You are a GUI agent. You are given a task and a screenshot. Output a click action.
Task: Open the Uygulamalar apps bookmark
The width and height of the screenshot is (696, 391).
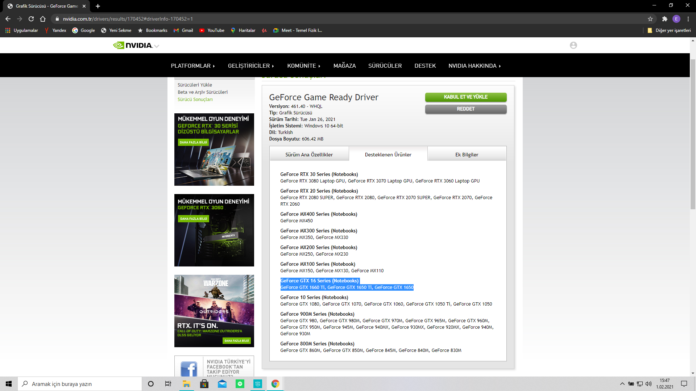click(x=22, y=30)
